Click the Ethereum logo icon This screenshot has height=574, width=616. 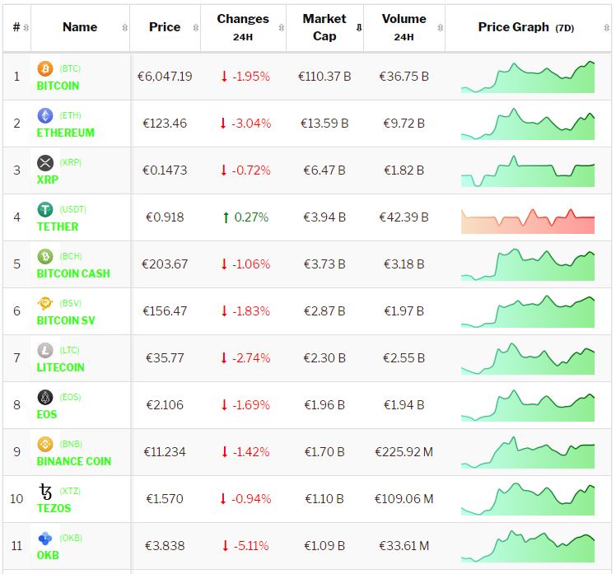click(x=45, y=116)
